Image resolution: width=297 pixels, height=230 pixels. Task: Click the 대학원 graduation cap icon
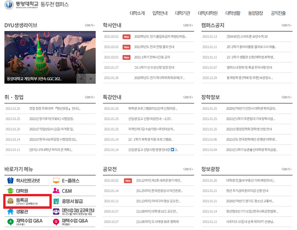point(10,190)
